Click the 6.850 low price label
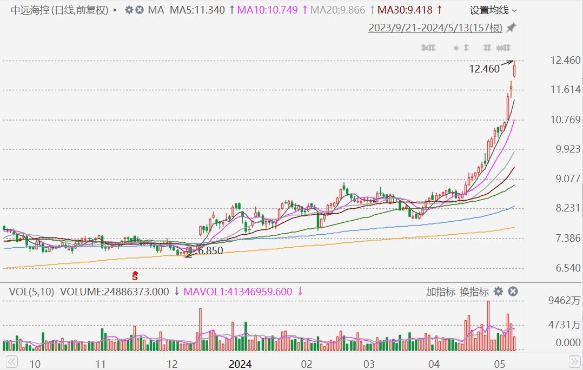Image resolution: width=583 pixels, height=370 pixels. click(x=210, y=251)
